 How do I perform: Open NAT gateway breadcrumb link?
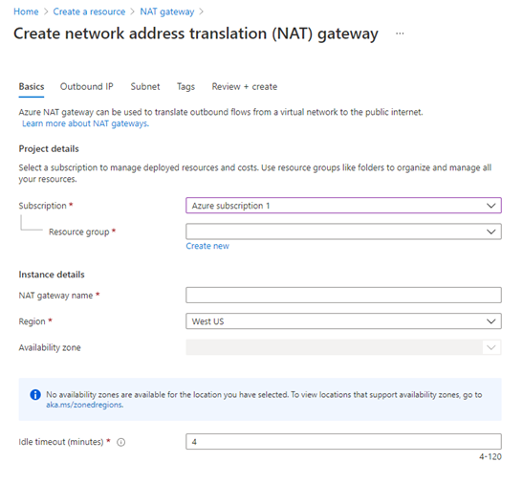coord(167,11)
